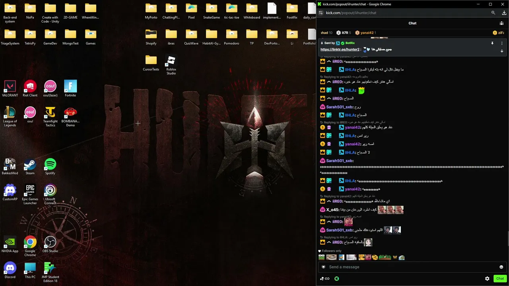Select the Teamfight Tactics shortcut

click(50, 117)
